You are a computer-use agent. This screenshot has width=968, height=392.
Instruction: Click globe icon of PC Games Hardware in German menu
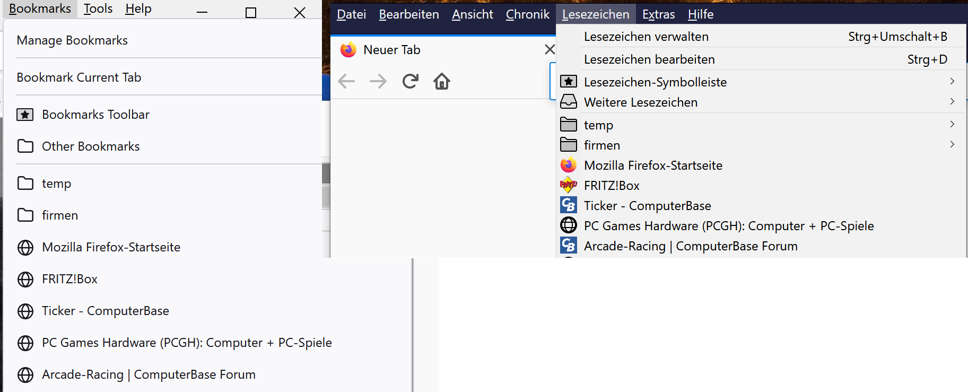point(569,225)
